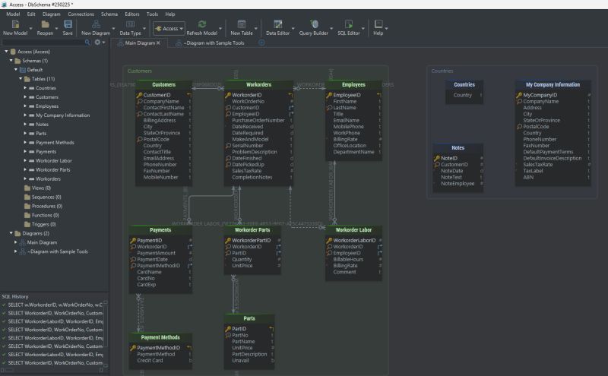Open the Model menu

pos(13,14)
